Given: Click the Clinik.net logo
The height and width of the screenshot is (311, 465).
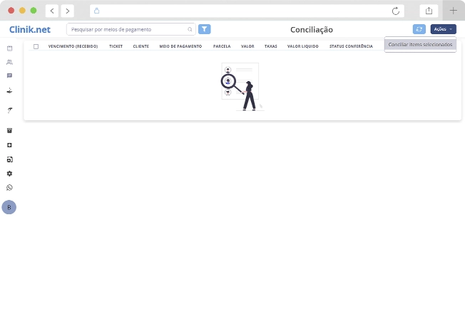Looking at the screenshot, I should click(30, 29).
